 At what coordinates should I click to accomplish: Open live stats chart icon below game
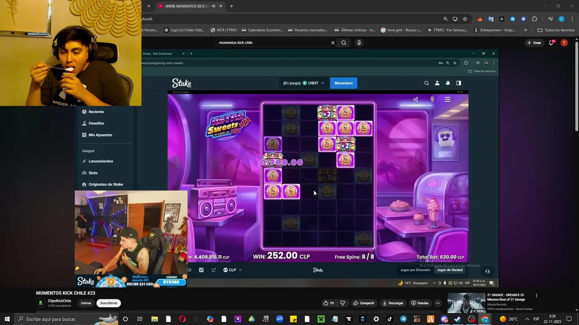[201, 270]
